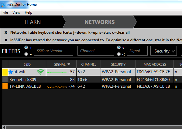The height and width of the screenshot is (129, 182).
Task: Open the View menu
Action: (x=16, y=12)
